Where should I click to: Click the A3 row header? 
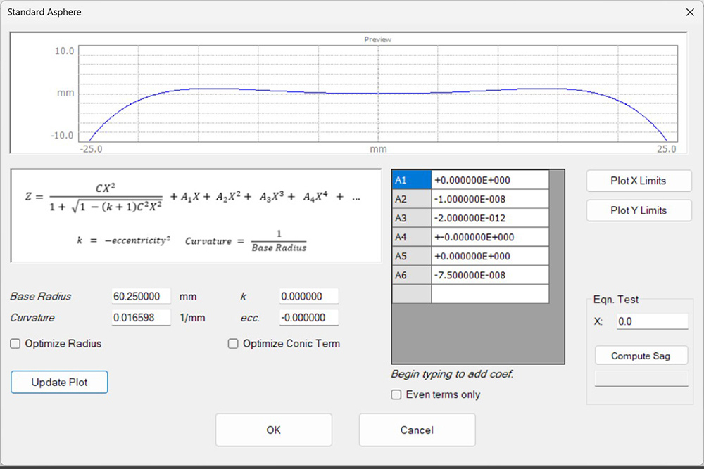(x=412, y=219)
